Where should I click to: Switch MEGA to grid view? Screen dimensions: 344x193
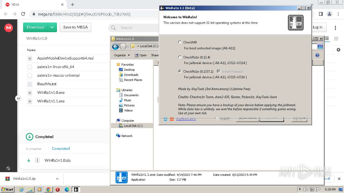[x=336, y=39]
